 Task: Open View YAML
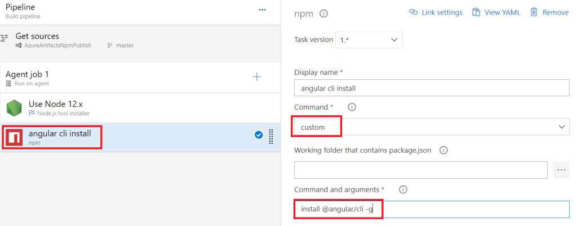point(496,12)
